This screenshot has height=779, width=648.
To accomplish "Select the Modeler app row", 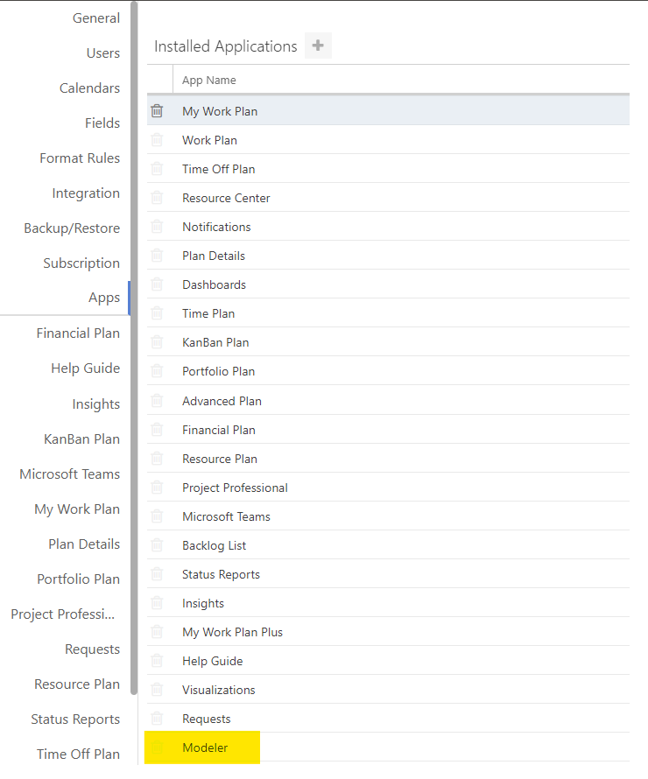I will [388, 747].
